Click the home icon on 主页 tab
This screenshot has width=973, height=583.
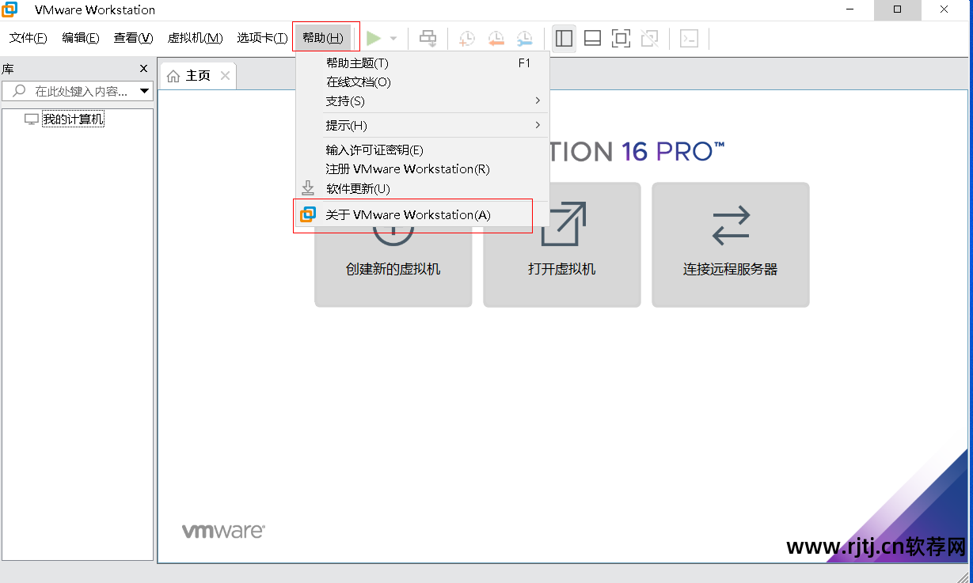point(173,76)
